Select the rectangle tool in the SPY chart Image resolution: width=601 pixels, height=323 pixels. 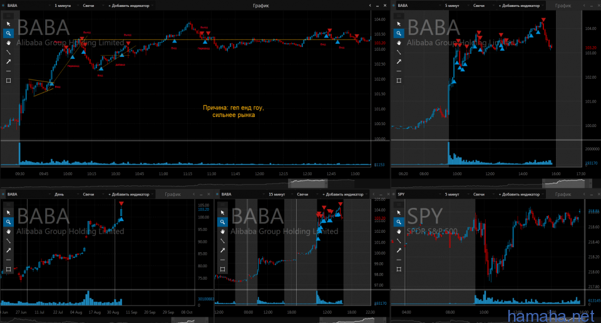tap(399, 269)
